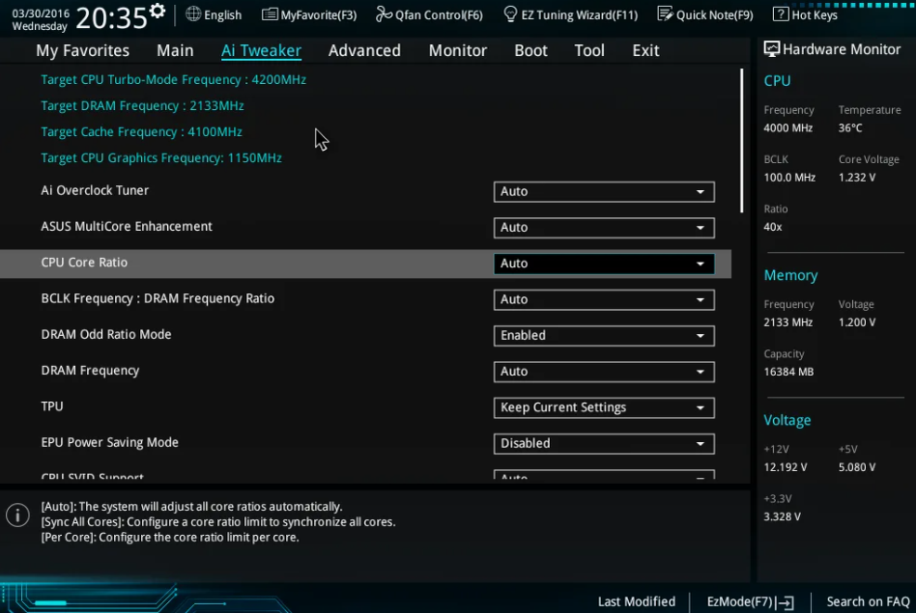The image size is (916, 613).
Task: Open the Ai Overclock Tuner dropdown
Action: click(603, 191)
